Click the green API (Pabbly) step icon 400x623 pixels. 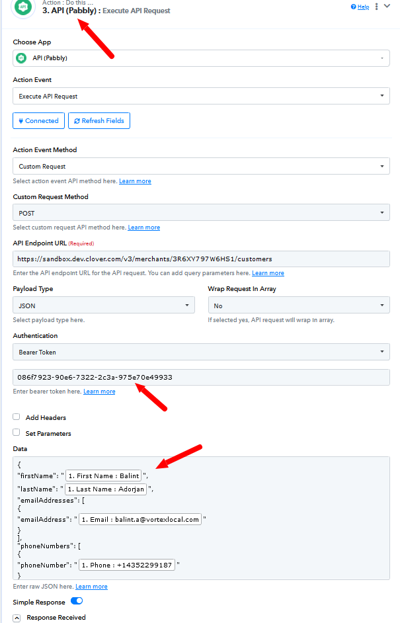(23, 7)
